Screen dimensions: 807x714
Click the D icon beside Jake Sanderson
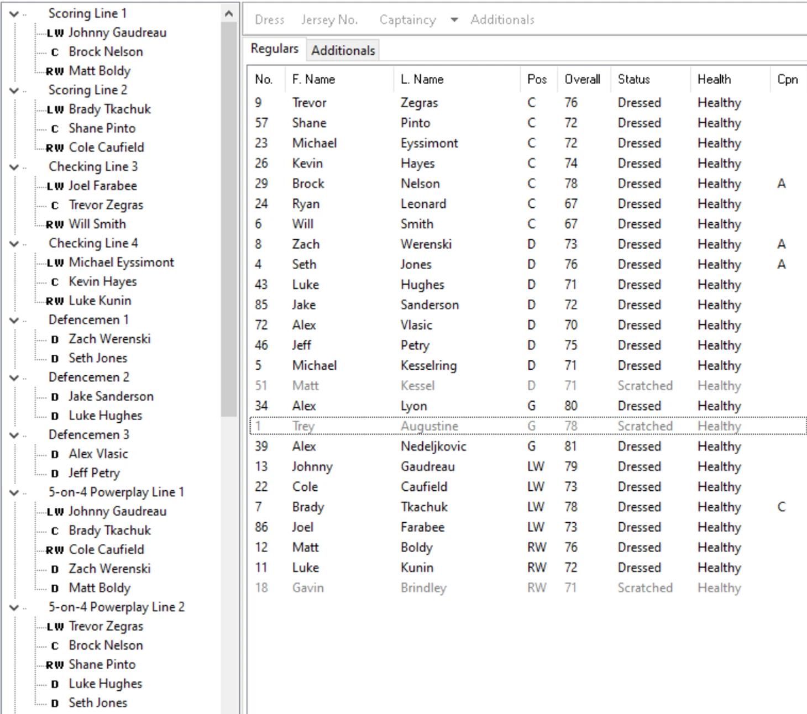tap(55, 397)
